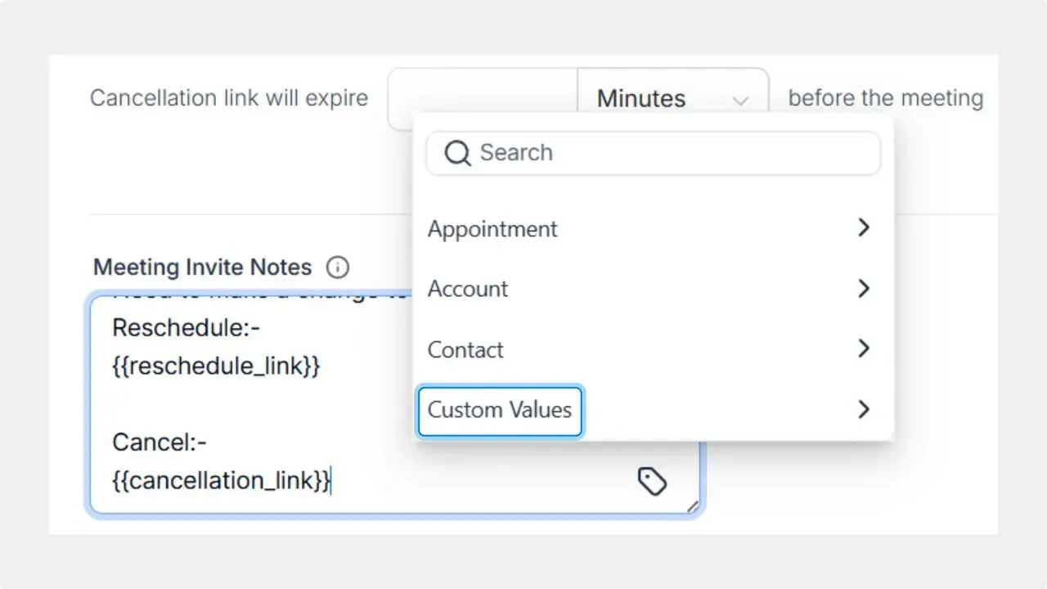Image resolution: width=1047 pixels, height=589 pixels.
Task: Expand the Custom Values chevron
Action: (x=863, y=409)
